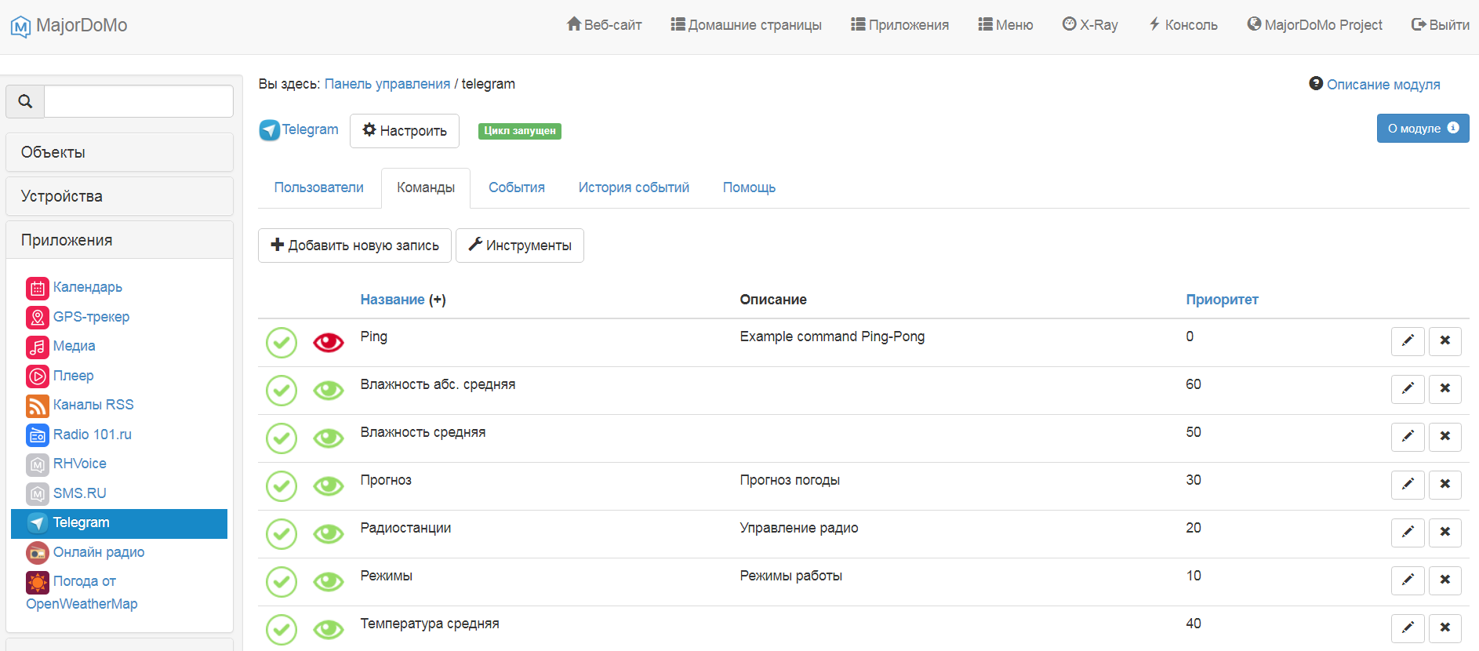Select the Команды tab
The height and width of the screenshot is (651, 1479).
[426, 188]
